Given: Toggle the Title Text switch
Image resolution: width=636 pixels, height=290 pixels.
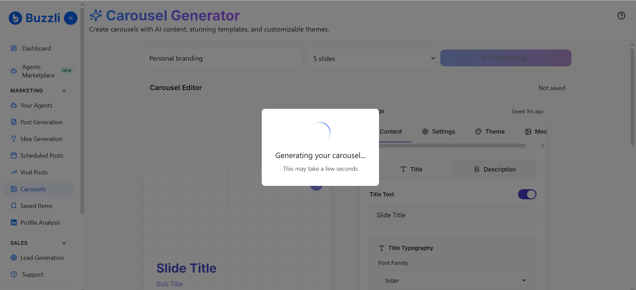Looking at the screenshot, I should tap(527, 194).
